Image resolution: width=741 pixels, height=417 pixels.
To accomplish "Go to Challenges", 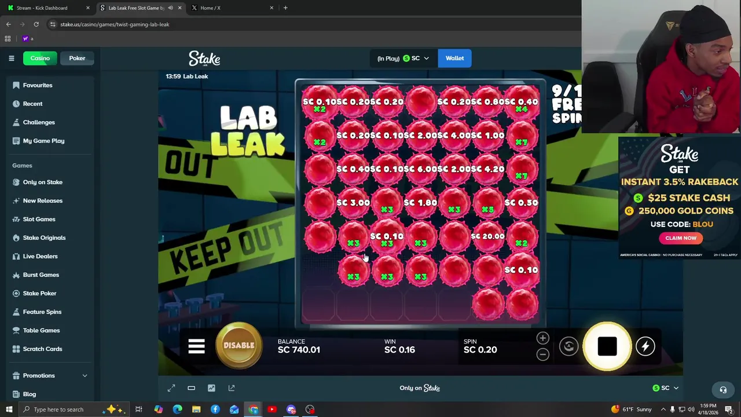I will coord(39,122).
